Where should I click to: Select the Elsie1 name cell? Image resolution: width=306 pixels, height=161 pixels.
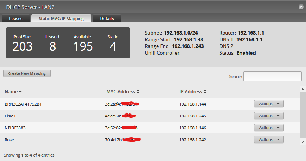pos(10,116)
